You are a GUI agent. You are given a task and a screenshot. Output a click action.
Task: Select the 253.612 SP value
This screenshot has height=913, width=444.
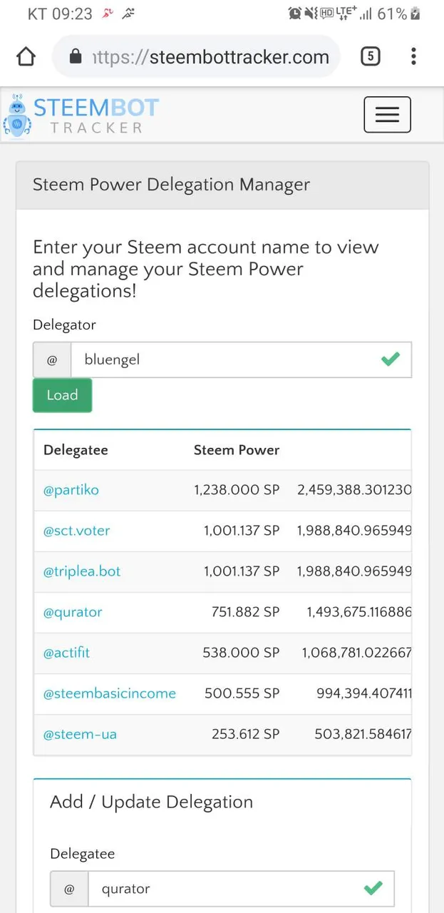coord(245,734)
